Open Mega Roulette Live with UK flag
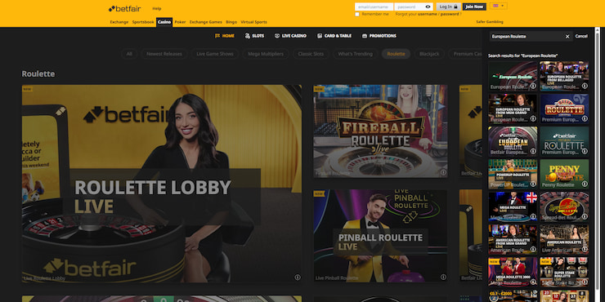 pos(513,207)
